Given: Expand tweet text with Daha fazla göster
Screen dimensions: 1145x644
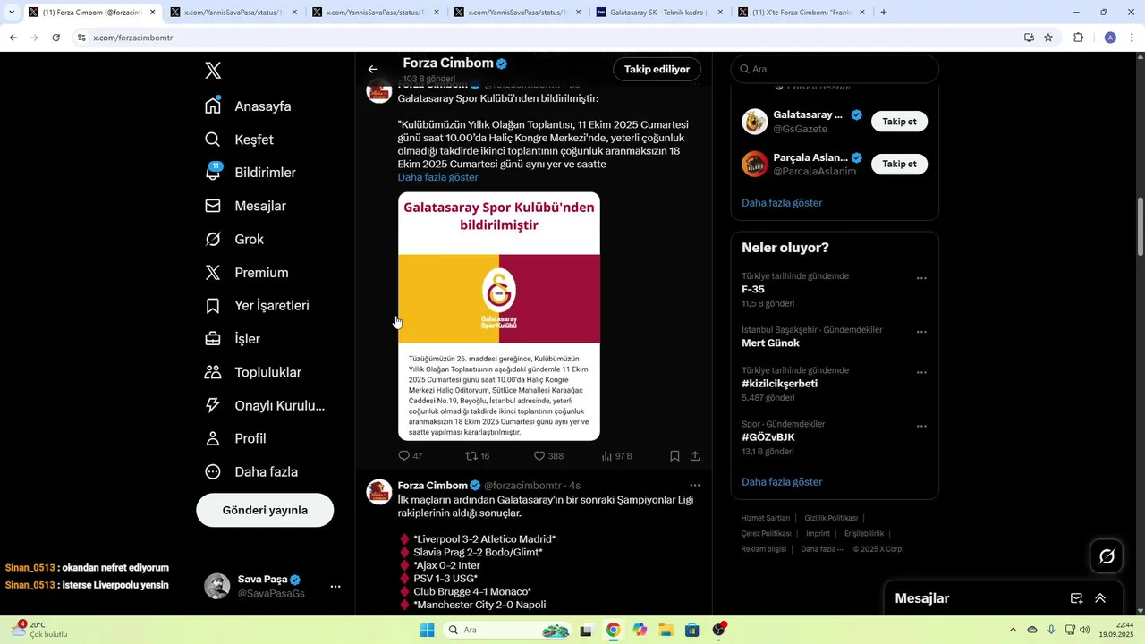Looking at the screenshot, I should (x=437, y=177).
